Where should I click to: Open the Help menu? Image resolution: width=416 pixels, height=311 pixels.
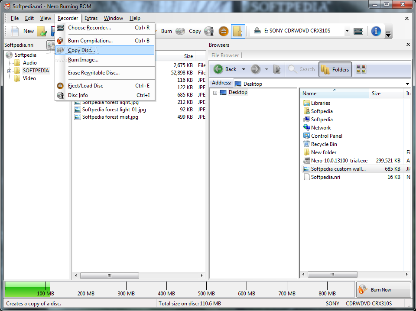[x=135, y=18]
